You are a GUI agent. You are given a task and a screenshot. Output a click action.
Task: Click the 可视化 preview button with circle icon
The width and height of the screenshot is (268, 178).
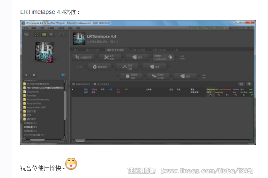[x=131, y=76]
